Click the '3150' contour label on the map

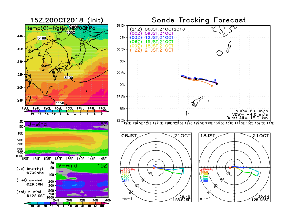(x=60, y=103)
